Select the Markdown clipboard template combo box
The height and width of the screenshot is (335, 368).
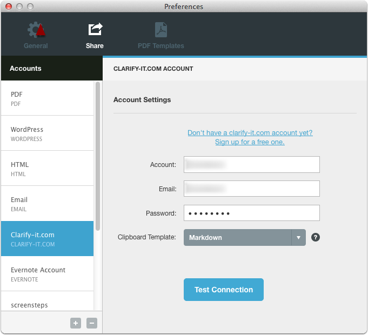pos(245,237)
